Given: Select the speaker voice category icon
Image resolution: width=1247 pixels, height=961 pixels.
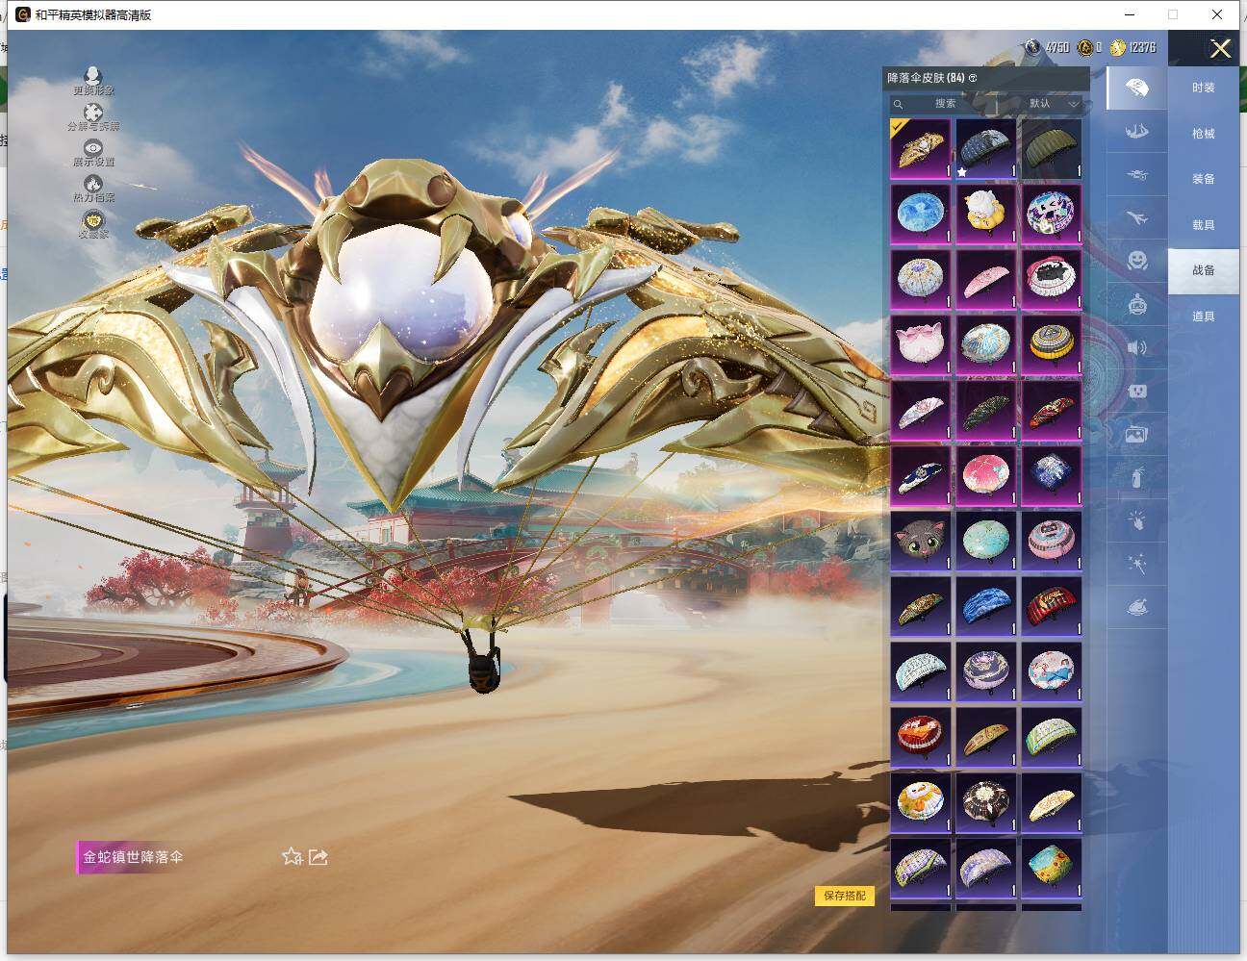Looking at the screenshot, I should [x=1136, y=347].
